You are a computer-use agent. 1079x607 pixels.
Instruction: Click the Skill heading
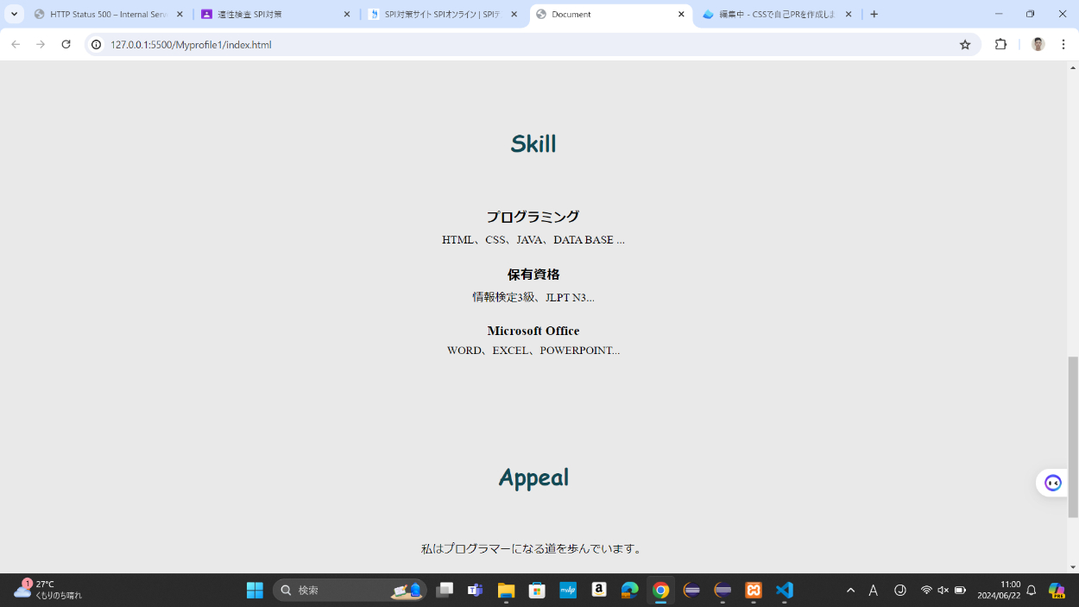click(533, 143)
